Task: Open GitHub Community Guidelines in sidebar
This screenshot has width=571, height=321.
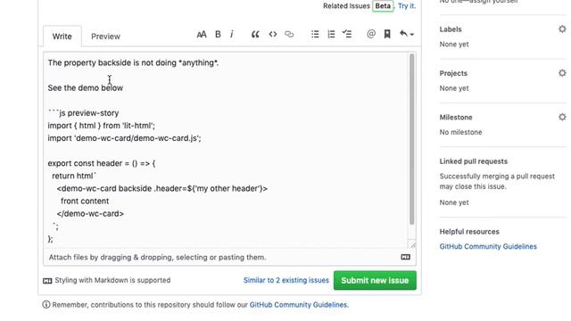Action: (488, 246)
